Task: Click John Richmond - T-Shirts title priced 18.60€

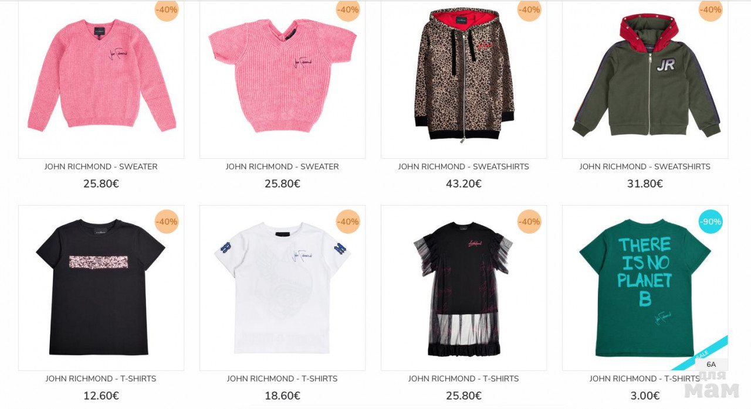Action: click(x=282, y=379)
